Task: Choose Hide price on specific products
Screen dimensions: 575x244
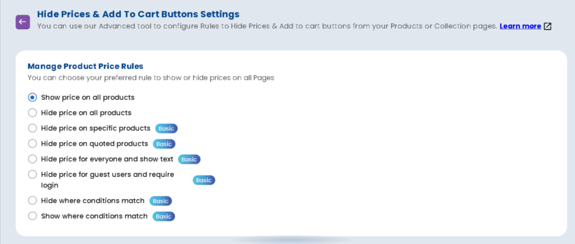Action: [33, 128]
